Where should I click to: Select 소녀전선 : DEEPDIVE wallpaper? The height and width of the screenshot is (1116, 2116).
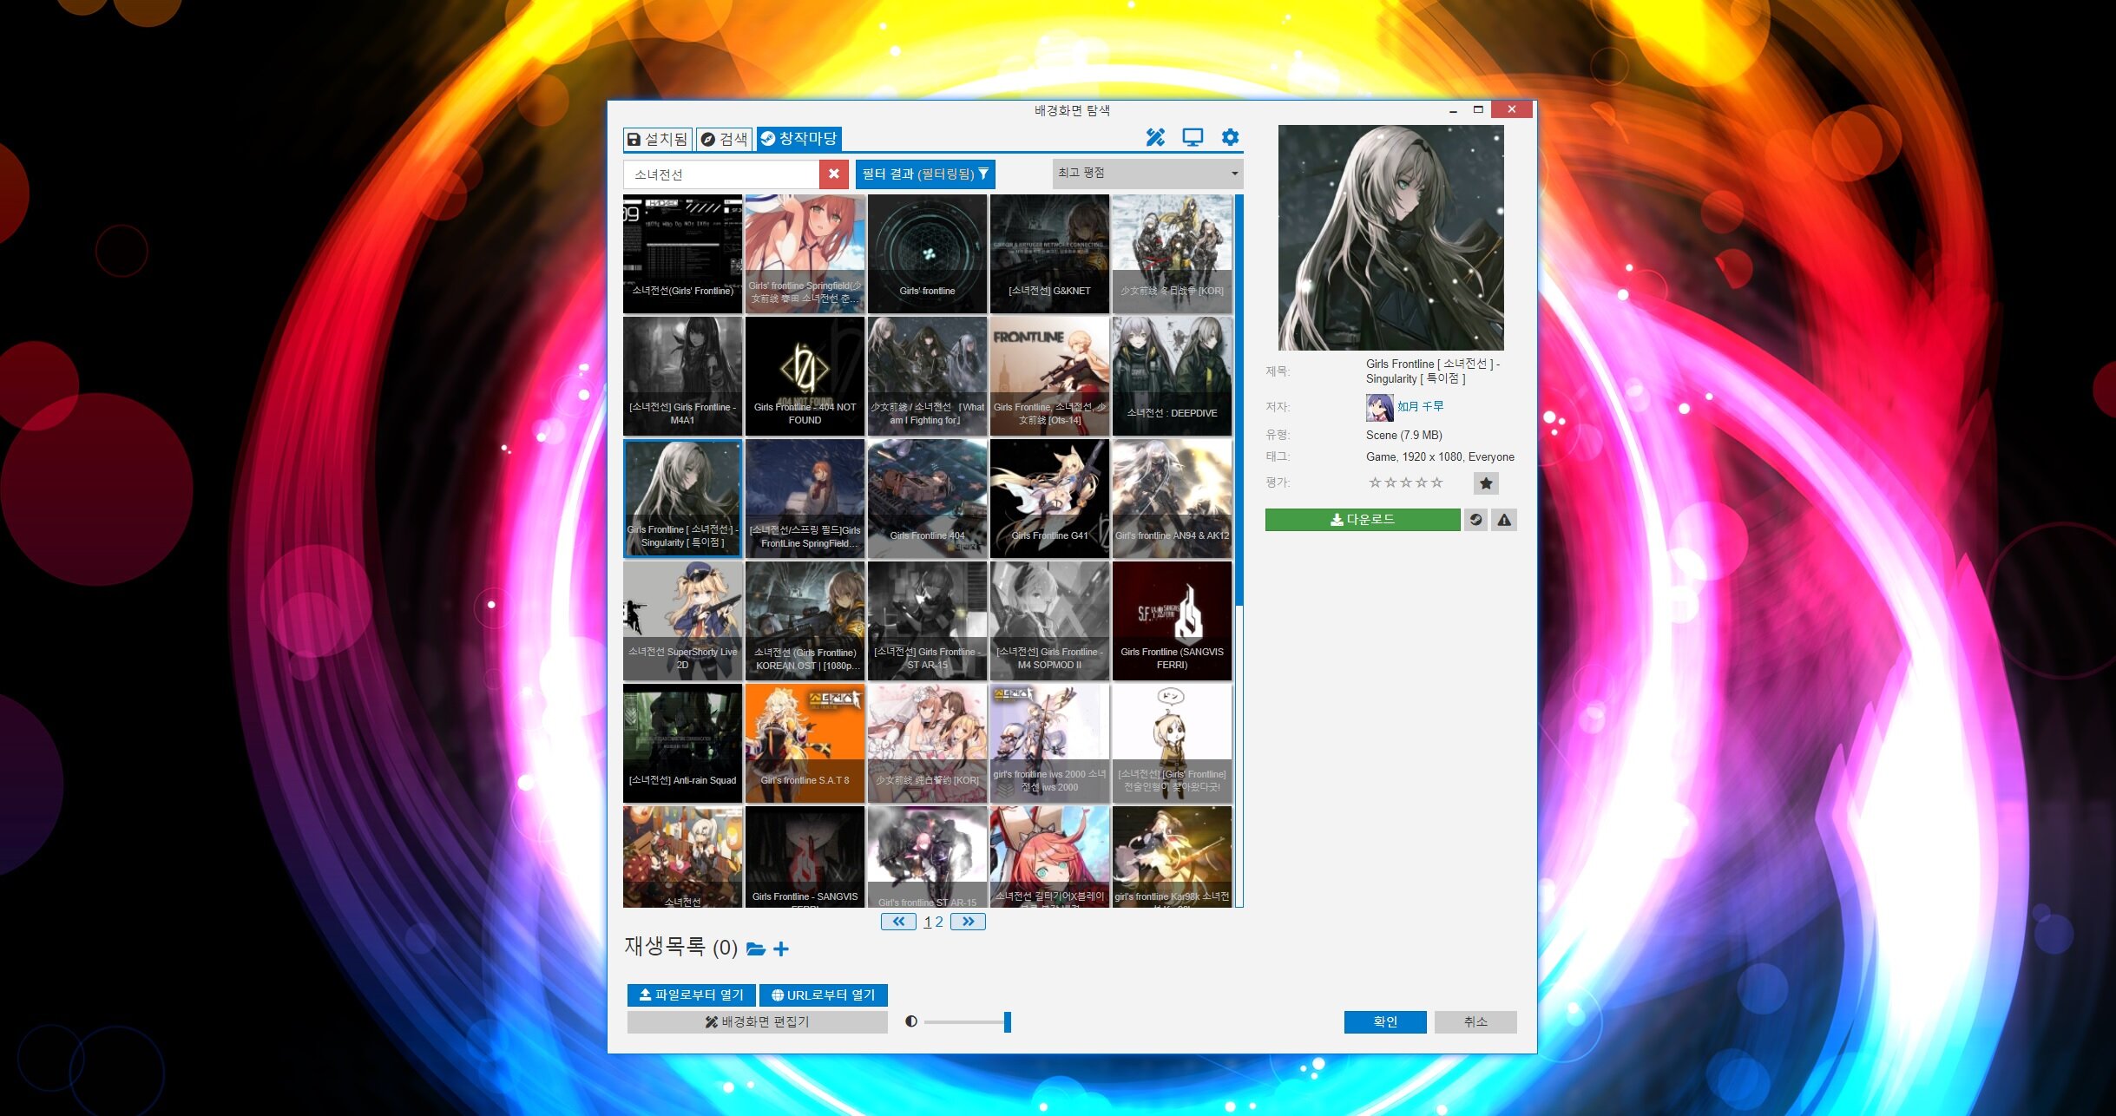point(1172,376)
